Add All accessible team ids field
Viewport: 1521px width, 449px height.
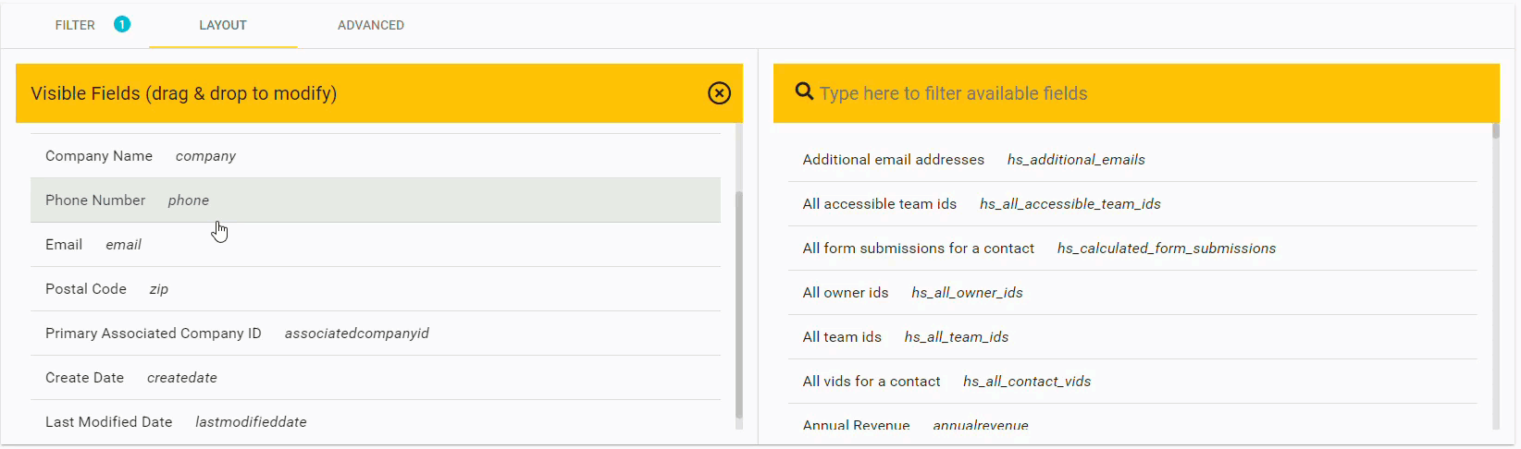tap(1132, 204)
